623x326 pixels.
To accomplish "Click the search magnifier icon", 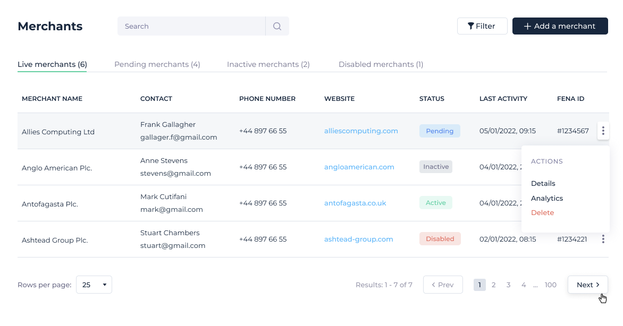I will (277, 26).
